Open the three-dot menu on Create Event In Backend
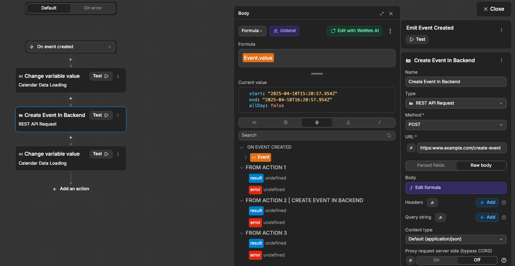Image resolution: width=515 pixels, height=266 pixels. (501, 60)
